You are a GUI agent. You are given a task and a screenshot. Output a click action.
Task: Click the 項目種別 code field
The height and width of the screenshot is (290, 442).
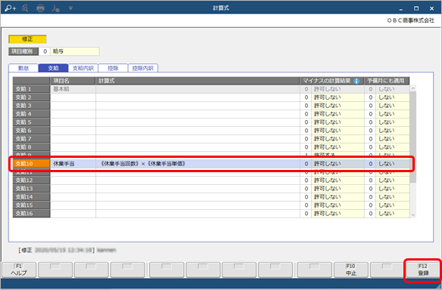click(x=45, y=51)
